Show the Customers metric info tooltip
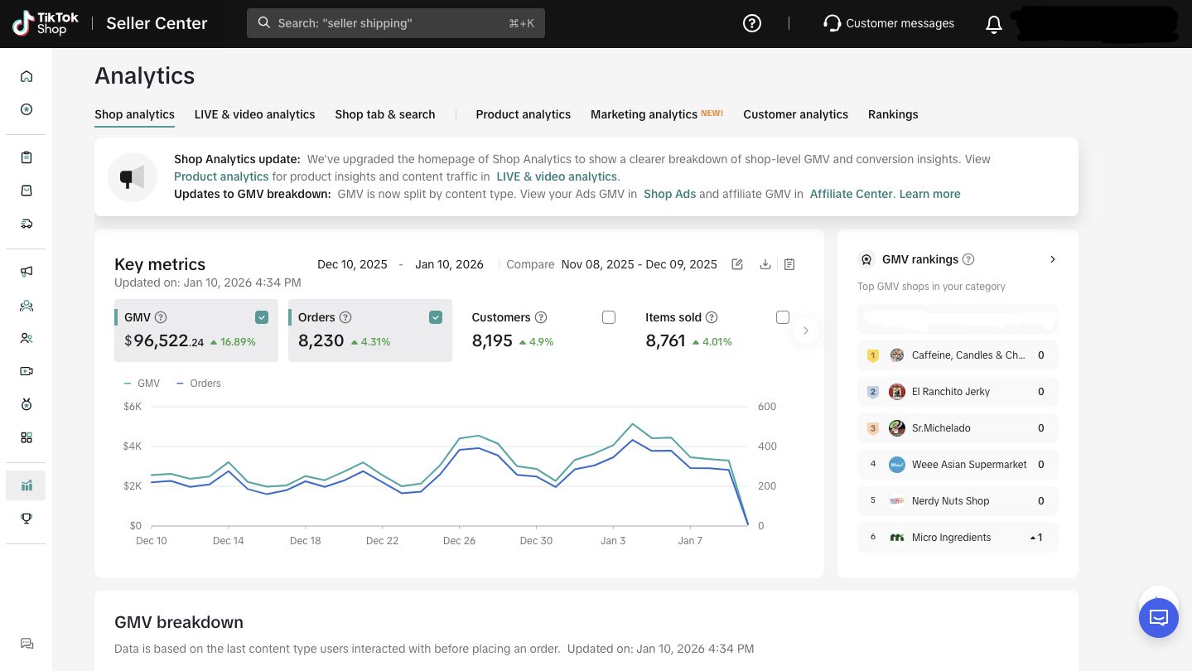1192x671 pixels. pyautogui.click(x=541, y=317)
